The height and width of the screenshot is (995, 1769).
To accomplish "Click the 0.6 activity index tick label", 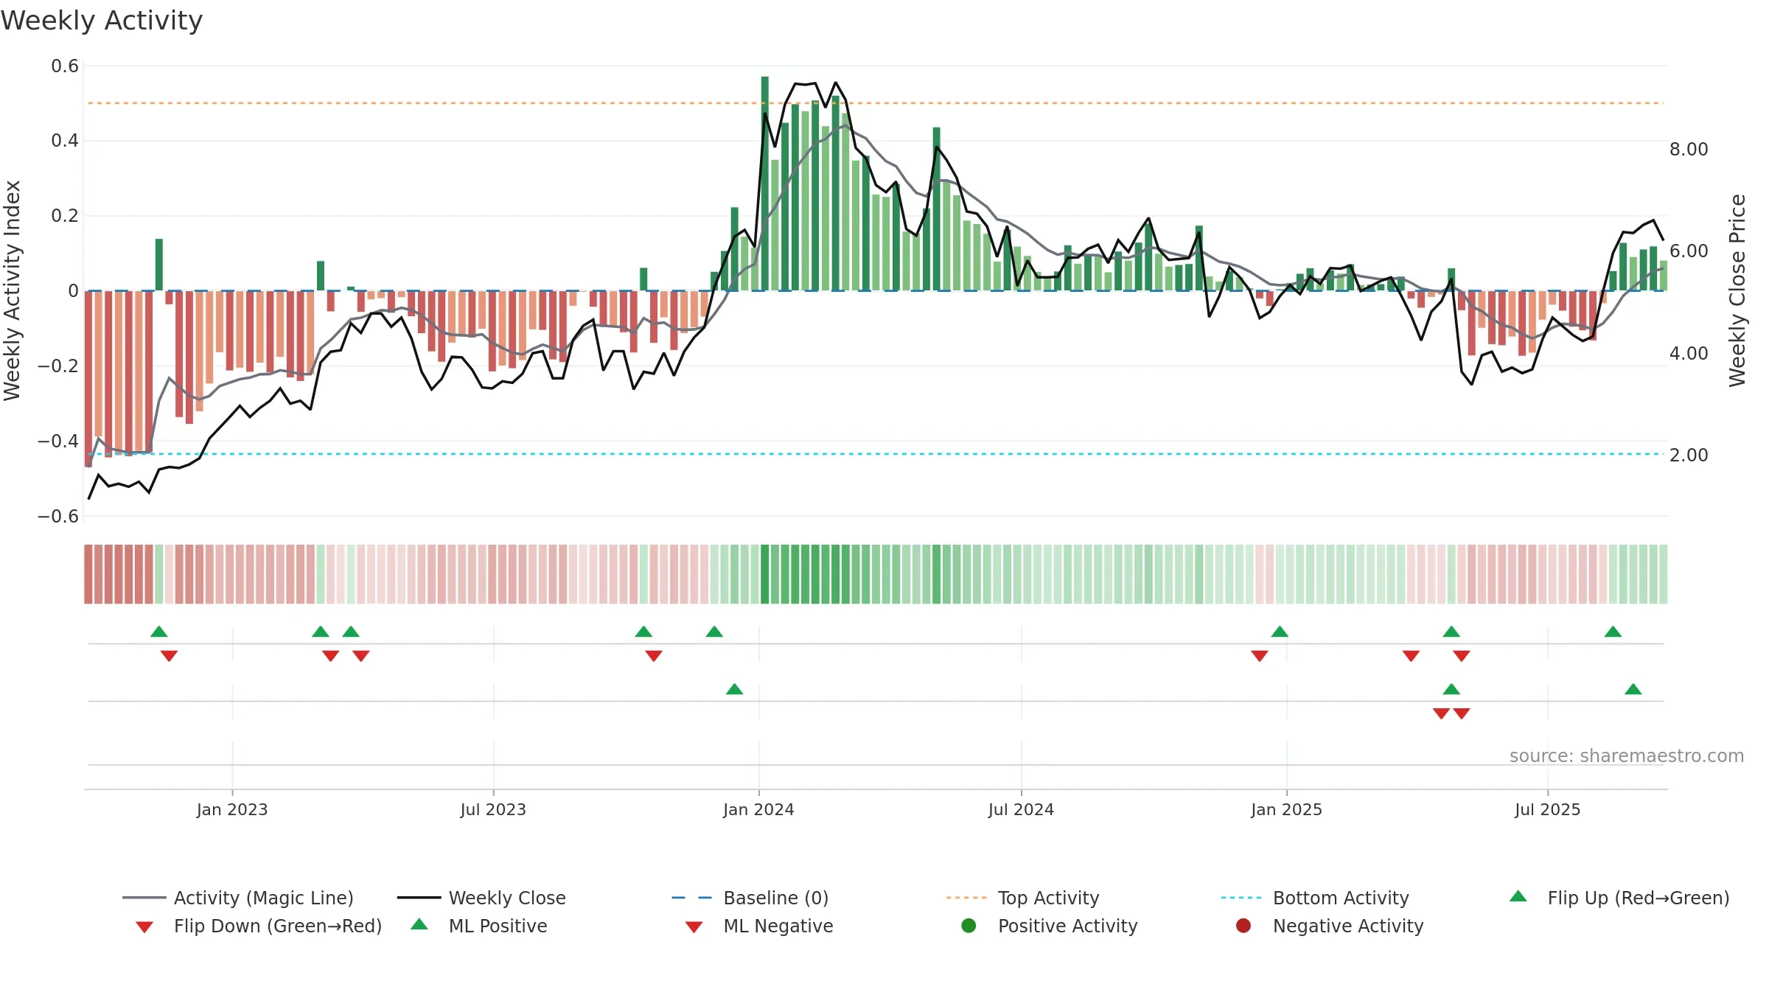I will click(x=65, y=66).
